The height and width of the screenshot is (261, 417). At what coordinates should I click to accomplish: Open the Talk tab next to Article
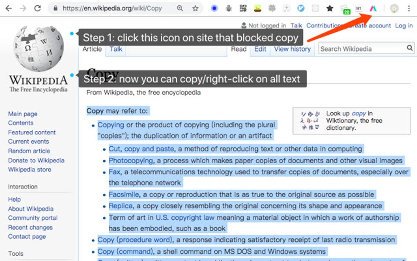tap(116, 49)
